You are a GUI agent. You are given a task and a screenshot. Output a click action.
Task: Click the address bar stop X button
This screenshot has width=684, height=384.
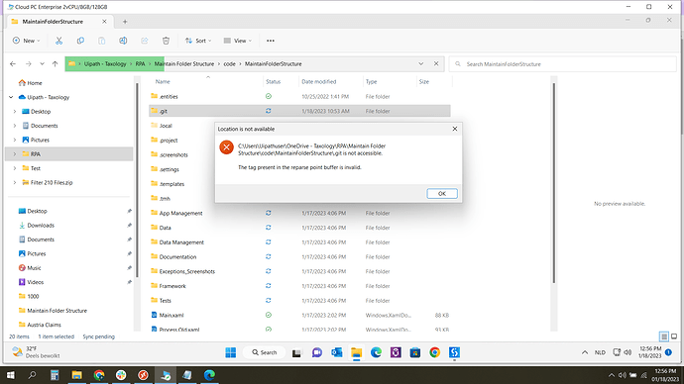click(x=436, y=64)
